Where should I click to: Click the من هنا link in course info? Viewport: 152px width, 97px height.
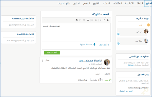131,65
